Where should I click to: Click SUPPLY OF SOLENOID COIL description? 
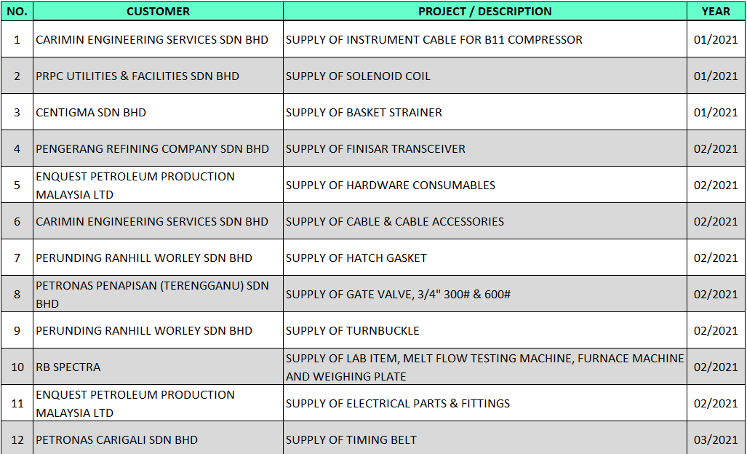tap(358, 76)
